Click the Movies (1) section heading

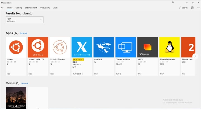tap(13, 83)
